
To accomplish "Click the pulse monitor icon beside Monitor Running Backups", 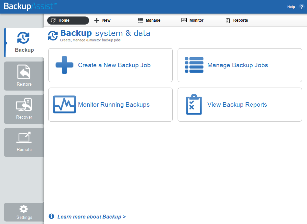I will pos(64,104).
